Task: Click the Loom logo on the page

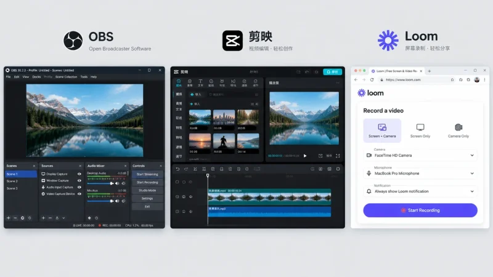Action: (371, 93)
